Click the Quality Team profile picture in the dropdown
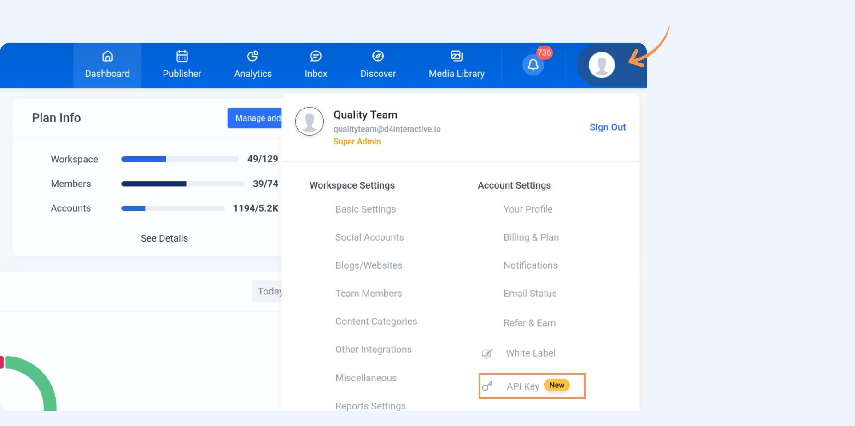Viewport: 855px width, 426px height. [309, 121]
